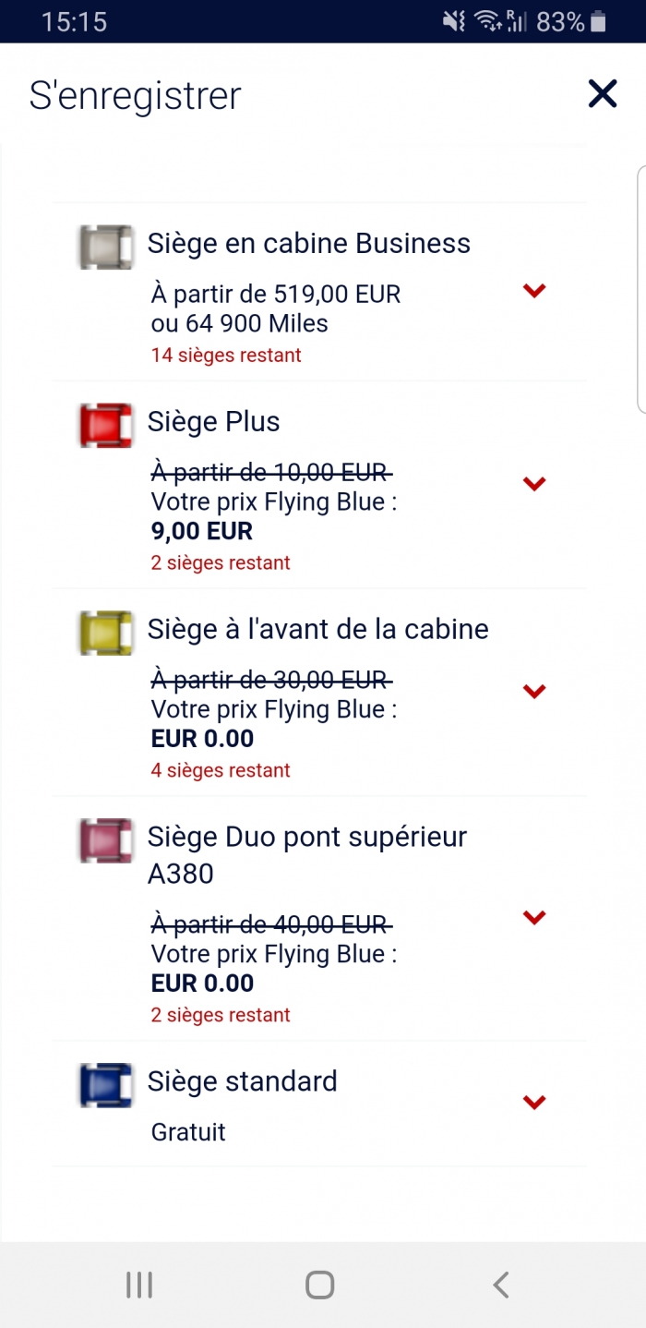646x1328 pixels.
Task: Click the yellow front-of-cabin seat icon
Action: (x=105, y=633)
